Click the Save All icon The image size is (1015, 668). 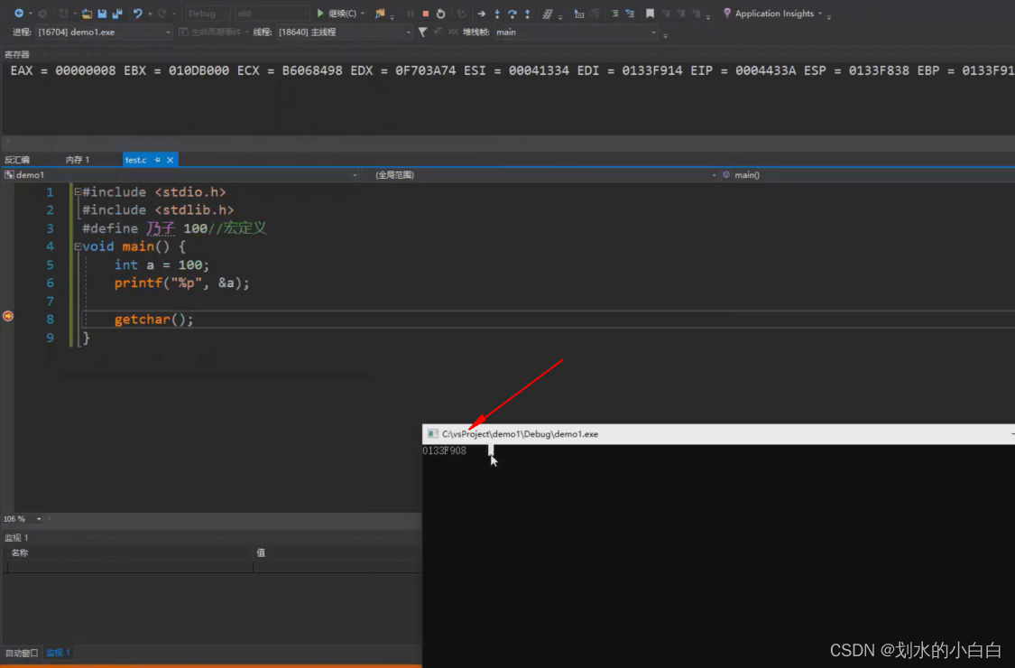coord(117,14)
